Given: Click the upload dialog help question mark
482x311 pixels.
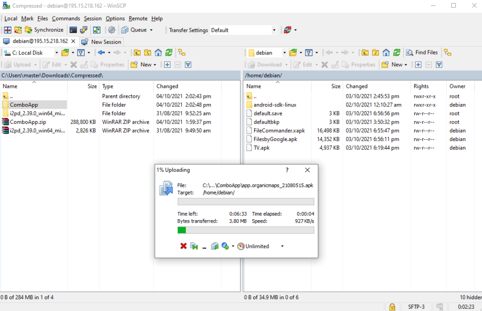Looking at the screenshot, I should tap(287, 170).
